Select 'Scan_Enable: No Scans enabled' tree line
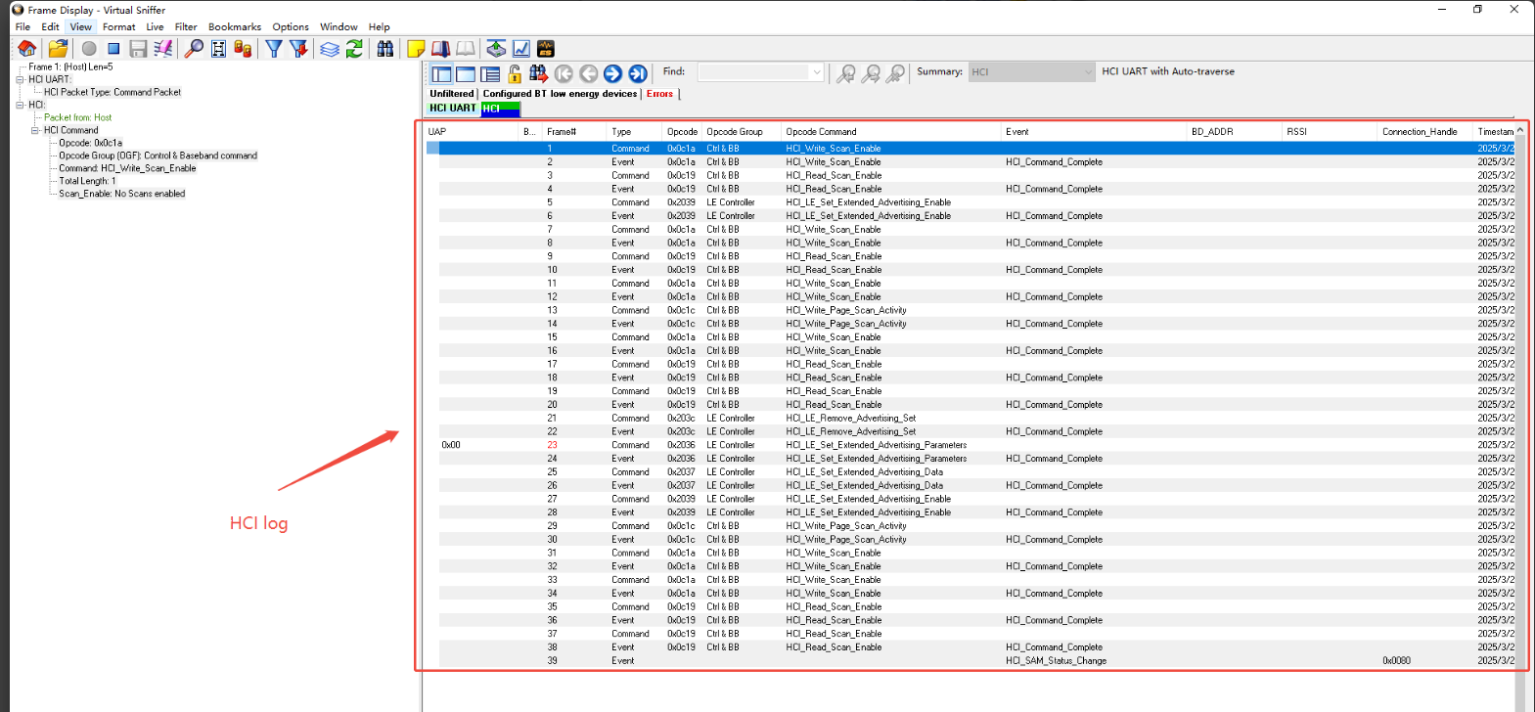 click(x=121, y=194)
